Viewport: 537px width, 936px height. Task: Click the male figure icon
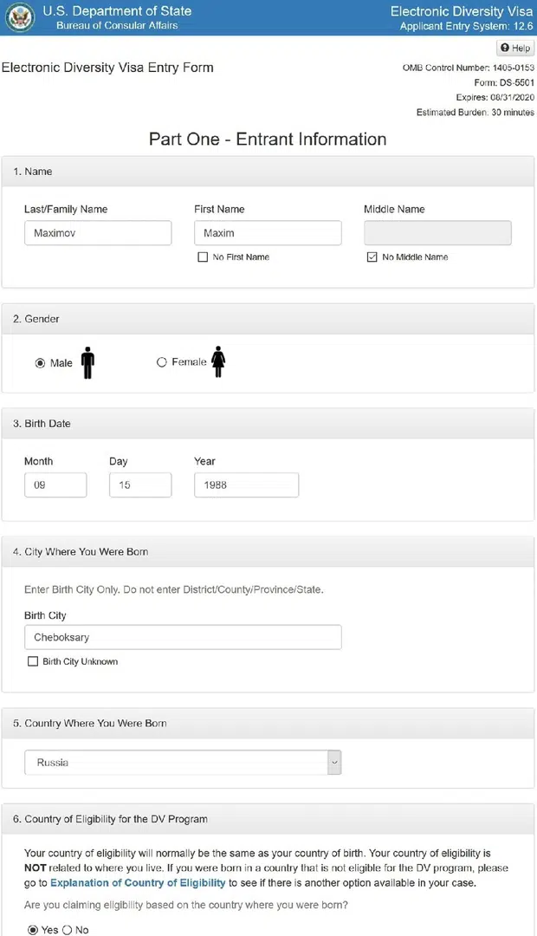point(87,362)
